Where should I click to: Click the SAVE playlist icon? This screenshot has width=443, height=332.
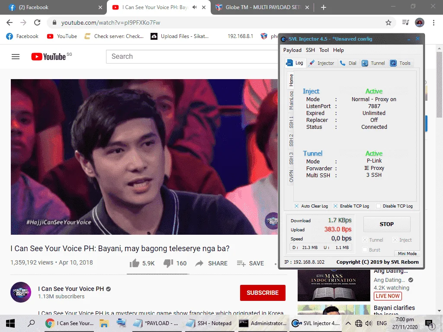(x=241, y=263)
